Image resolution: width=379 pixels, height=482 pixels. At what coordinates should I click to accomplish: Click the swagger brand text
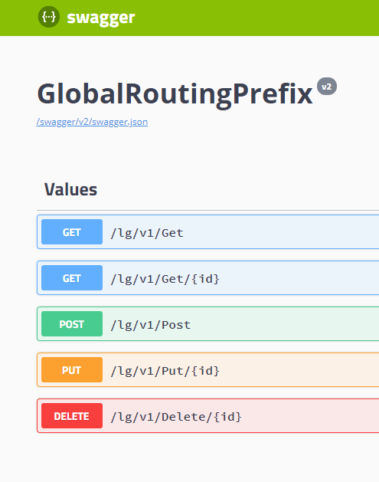click(101, 18)
